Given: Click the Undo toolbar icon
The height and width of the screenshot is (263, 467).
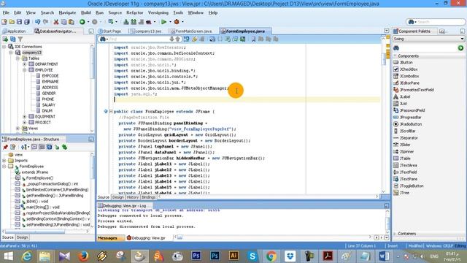Looking at the screenshot, I should coord(37,22).
